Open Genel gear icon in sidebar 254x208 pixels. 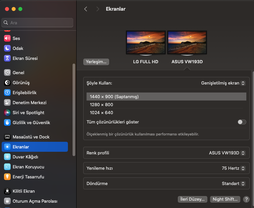coord(7,73)
